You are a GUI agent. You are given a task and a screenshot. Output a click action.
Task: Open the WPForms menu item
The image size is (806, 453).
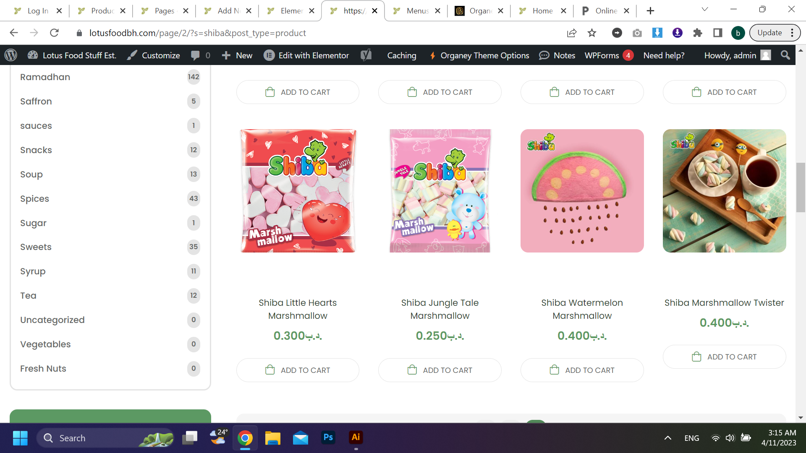pyautogui.click(x=609, y=55)
